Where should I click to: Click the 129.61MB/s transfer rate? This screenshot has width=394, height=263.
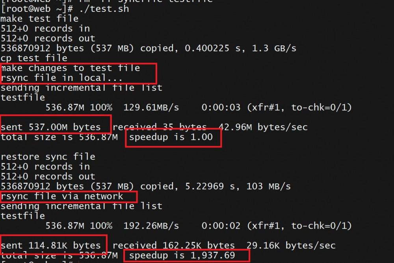click(x=151, y=107)
